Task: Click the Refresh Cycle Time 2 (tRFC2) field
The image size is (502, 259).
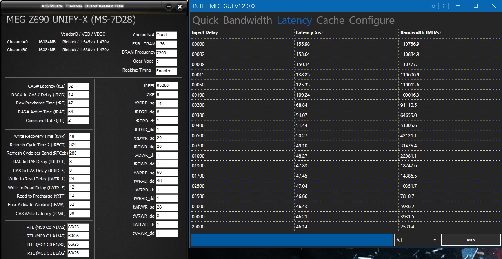Action: coord(79,145)
